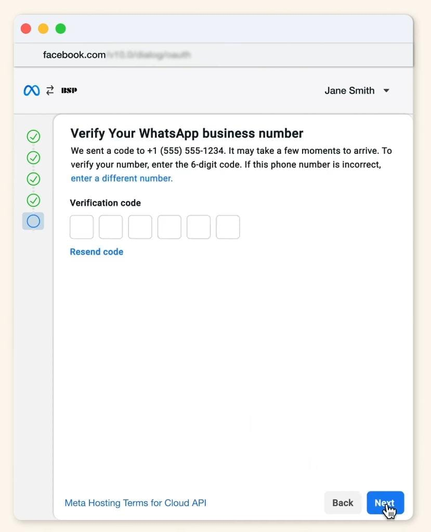Viewport: 431px width, 532px height.
Task: Open Meta Hosting Terms for Cloud API
Action: coord(136,503)
